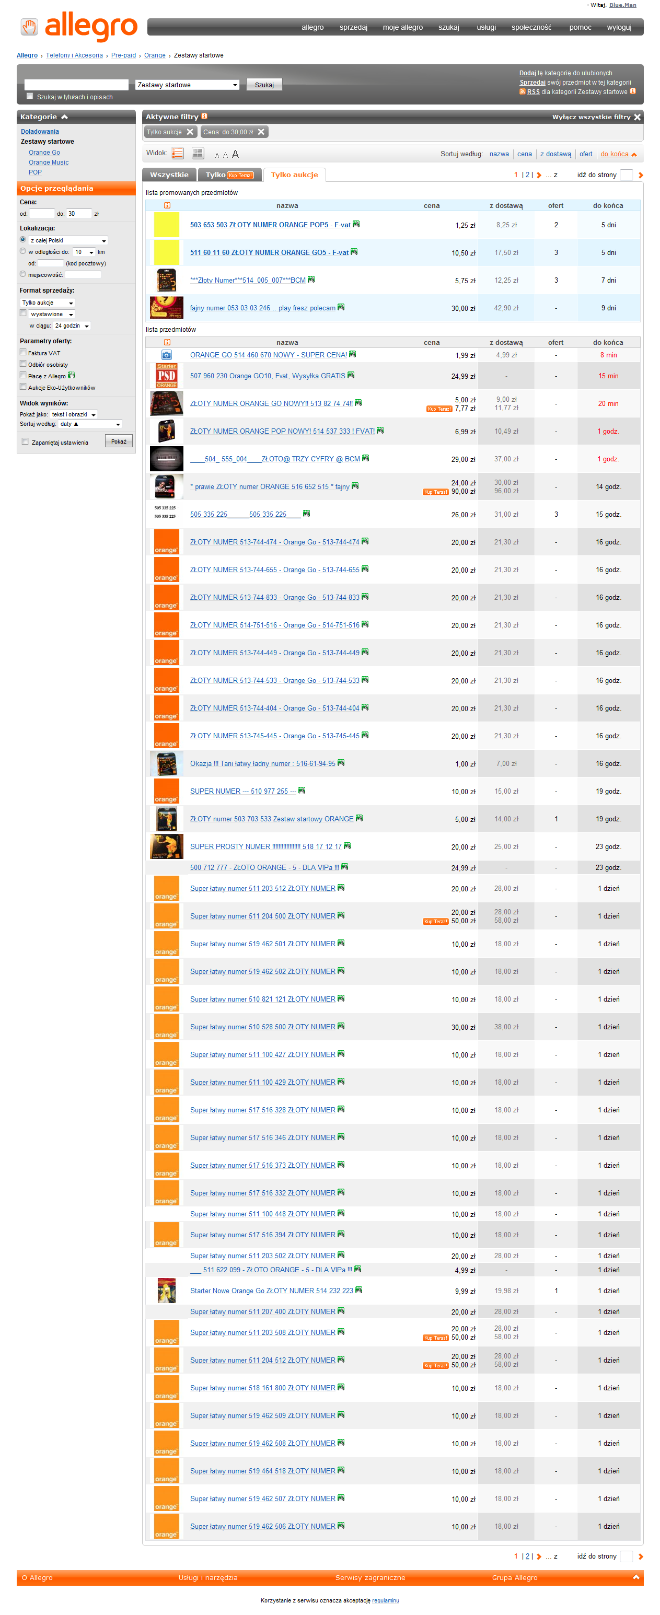
Task: Open thumbnail of 'Starter Nowe Orange Go 514 232 223'
Action: [x=167, y=1290]
